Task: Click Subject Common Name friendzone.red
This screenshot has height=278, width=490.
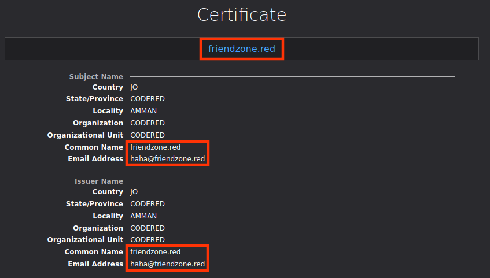Action: pos(156,147)
